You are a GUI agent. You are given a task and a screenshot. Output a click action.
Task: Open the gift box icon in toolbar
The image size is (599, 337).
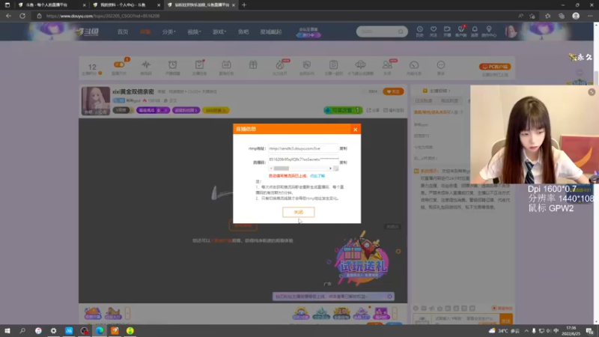pyautogui.click(x=253, y=65)
